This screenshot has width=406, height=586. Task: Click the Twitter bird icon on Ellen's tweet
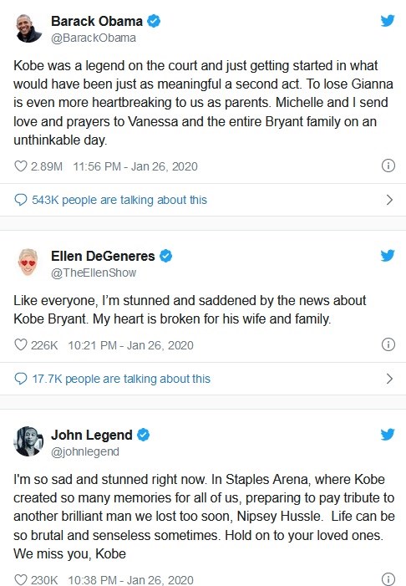coord(388,256)
